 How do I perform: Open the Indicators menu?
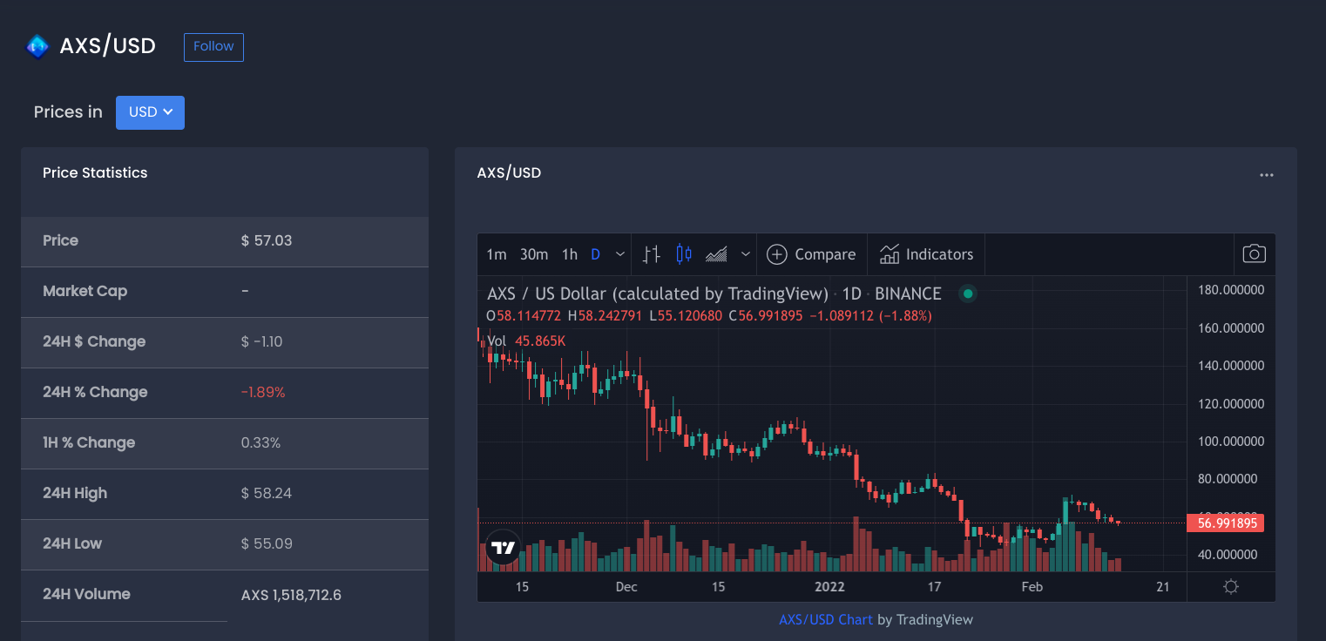point(926,254)
